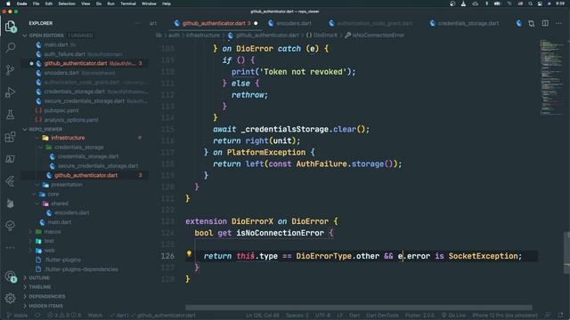Open auth_failure.dart in Open Editors
This screenshot has height=320, width=570.
tap(65, 54)
